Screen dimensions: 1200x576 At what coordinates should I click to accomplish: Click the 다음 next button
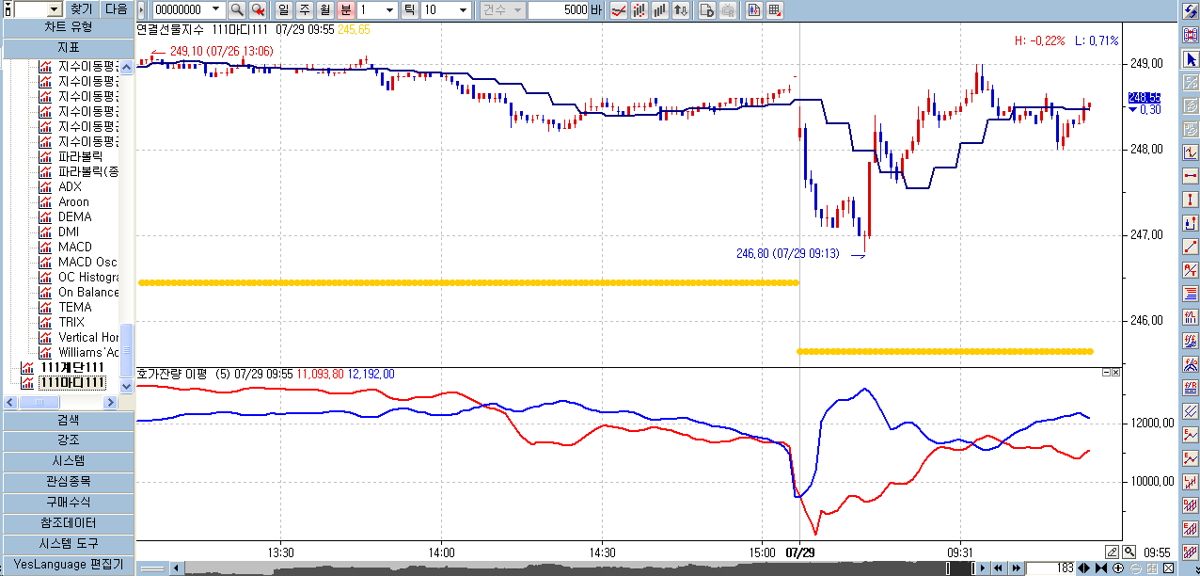116,8
